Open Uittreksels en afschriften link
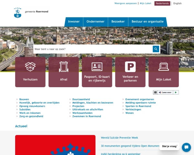This screenshot has height=155, width=194. pos(88,109)
